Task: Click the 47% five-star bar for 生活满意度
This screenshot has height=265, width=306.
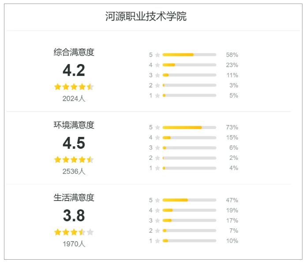Action: (x=189, y=200)
